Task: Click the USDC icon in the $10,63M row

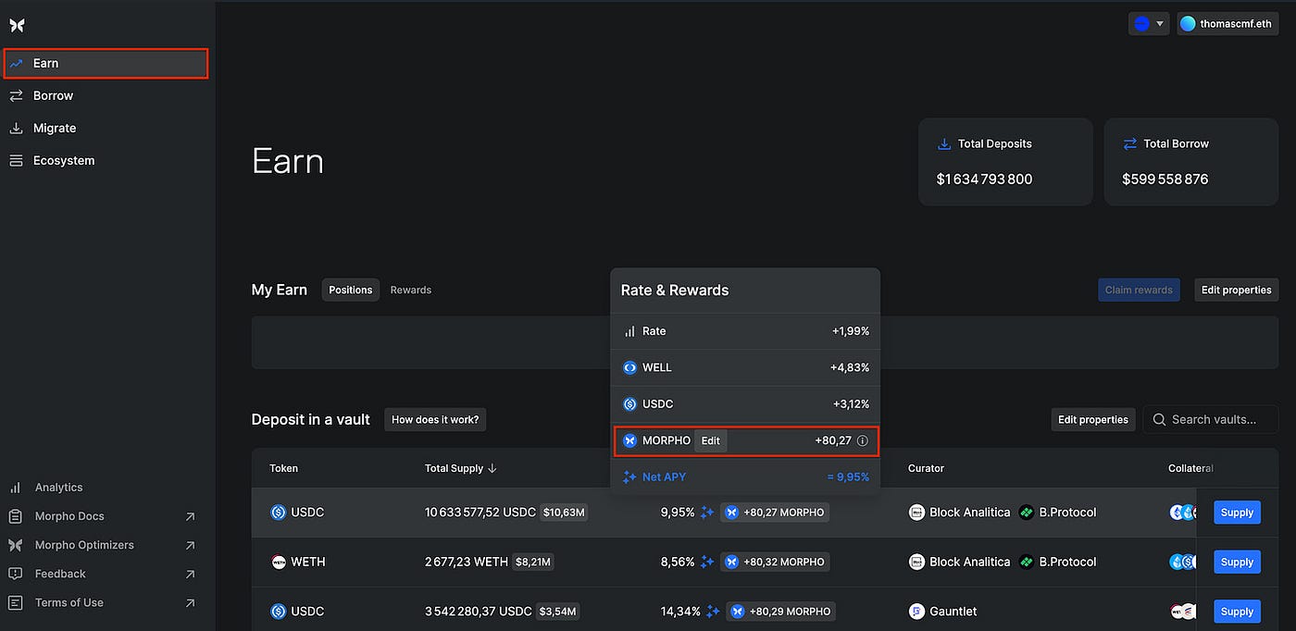Action: [278, 512]
